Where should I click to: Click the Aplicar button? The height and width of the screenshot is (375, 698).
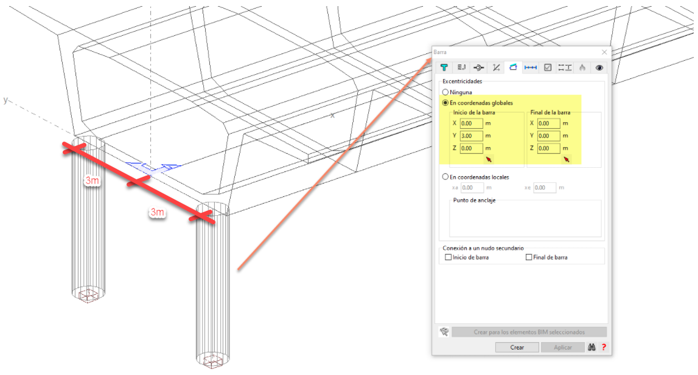pos(563,348)
